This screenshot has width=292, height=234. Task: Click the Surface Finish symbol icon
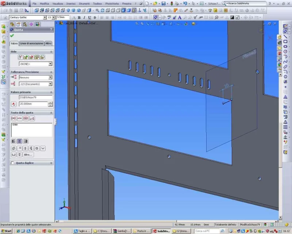pyautogui.click(x=195, y=18)
